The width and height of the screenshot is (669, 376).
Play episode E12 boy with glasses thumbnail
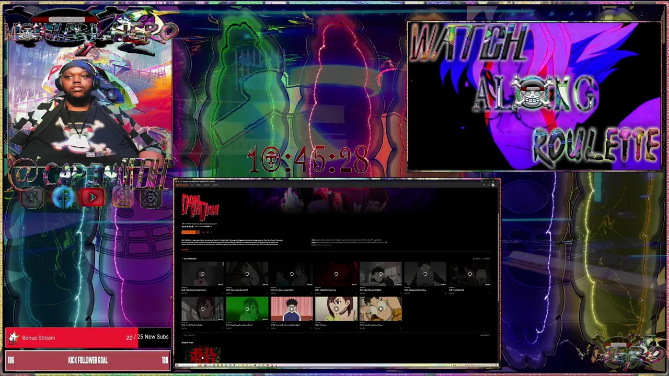380,309
